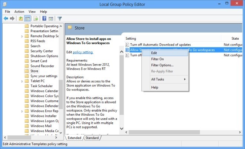The width and height of the screenshot is (245, 149).
Task: Select Shutdown Options in the tree
Action: [44, 56]
